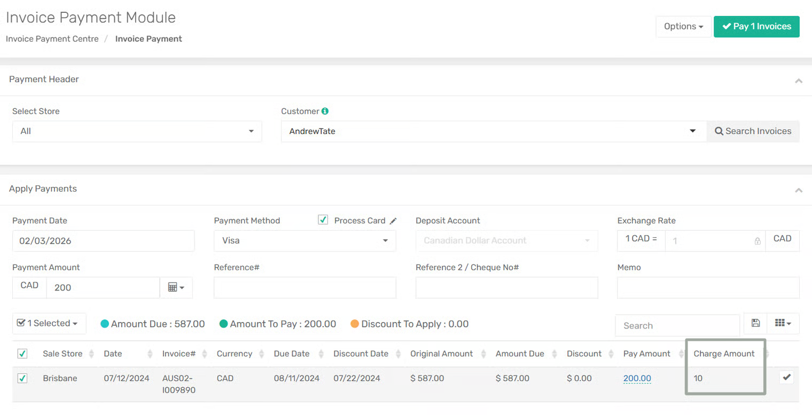Click the info icon next to Customer
Screen dimensions: 812x415
click(325, 111)
